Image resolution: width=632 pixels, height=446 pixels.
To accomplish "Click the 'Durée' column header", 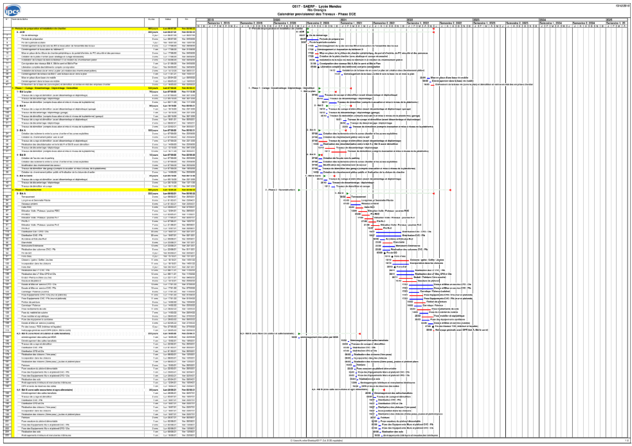I will point(152,21).
